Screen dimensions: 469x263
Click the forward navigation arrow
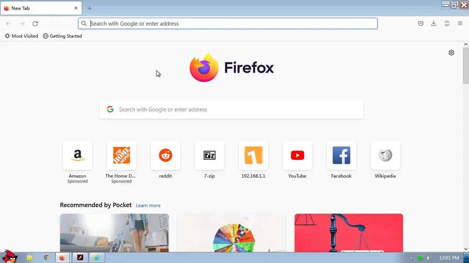point(22,23)
